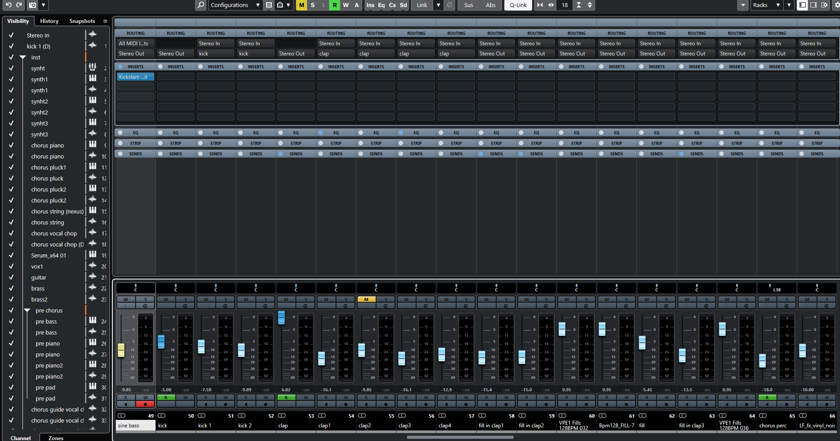This screenshot has width=840, height=441.
Task: Click the keyboard icon beside synth1
Action: [x=93, y=78]
